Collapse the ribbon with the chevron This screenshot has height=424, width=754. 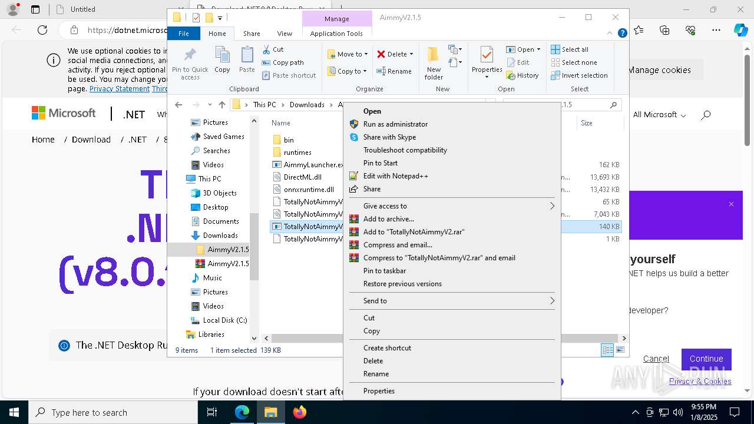[x=611, y=34]
